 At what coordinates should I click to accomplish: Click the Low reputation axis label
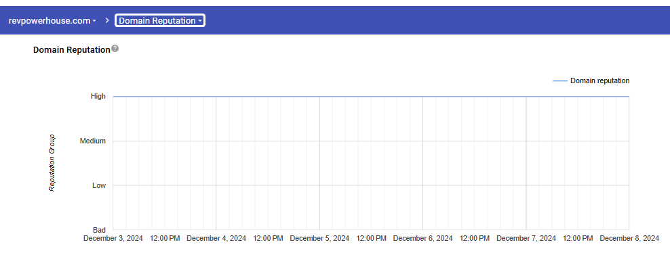[99, 185]
